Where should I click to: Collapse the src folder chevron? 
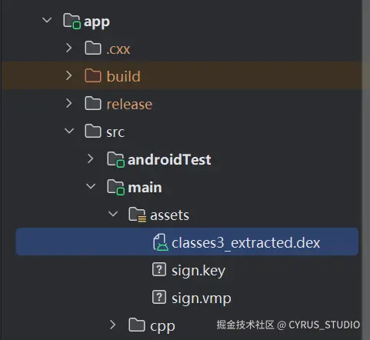pos(69,131)
